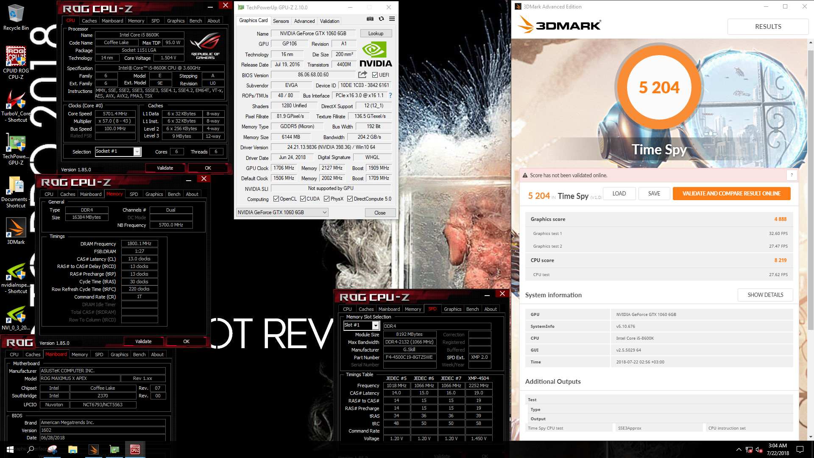Open GPU selector dropdown NVIDIA GeForce GTX 1060
The width and height of the screenshot is (814, 458).
pyautogui.click(x=282, y=212)
